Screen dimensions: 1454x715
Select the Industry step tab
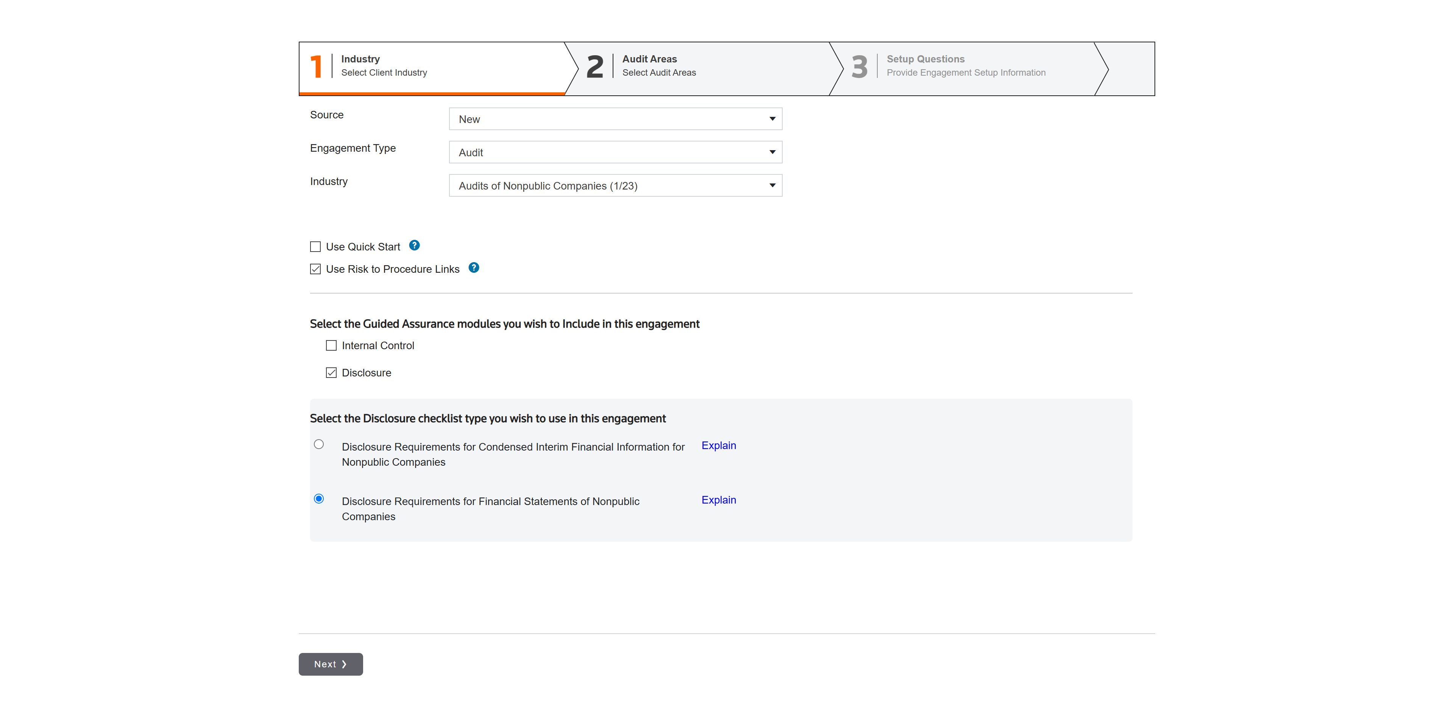(384, 66)
